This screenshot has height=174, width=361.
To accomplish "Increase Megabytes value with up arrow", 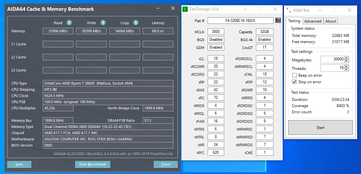I will click(x=346, y=58).
